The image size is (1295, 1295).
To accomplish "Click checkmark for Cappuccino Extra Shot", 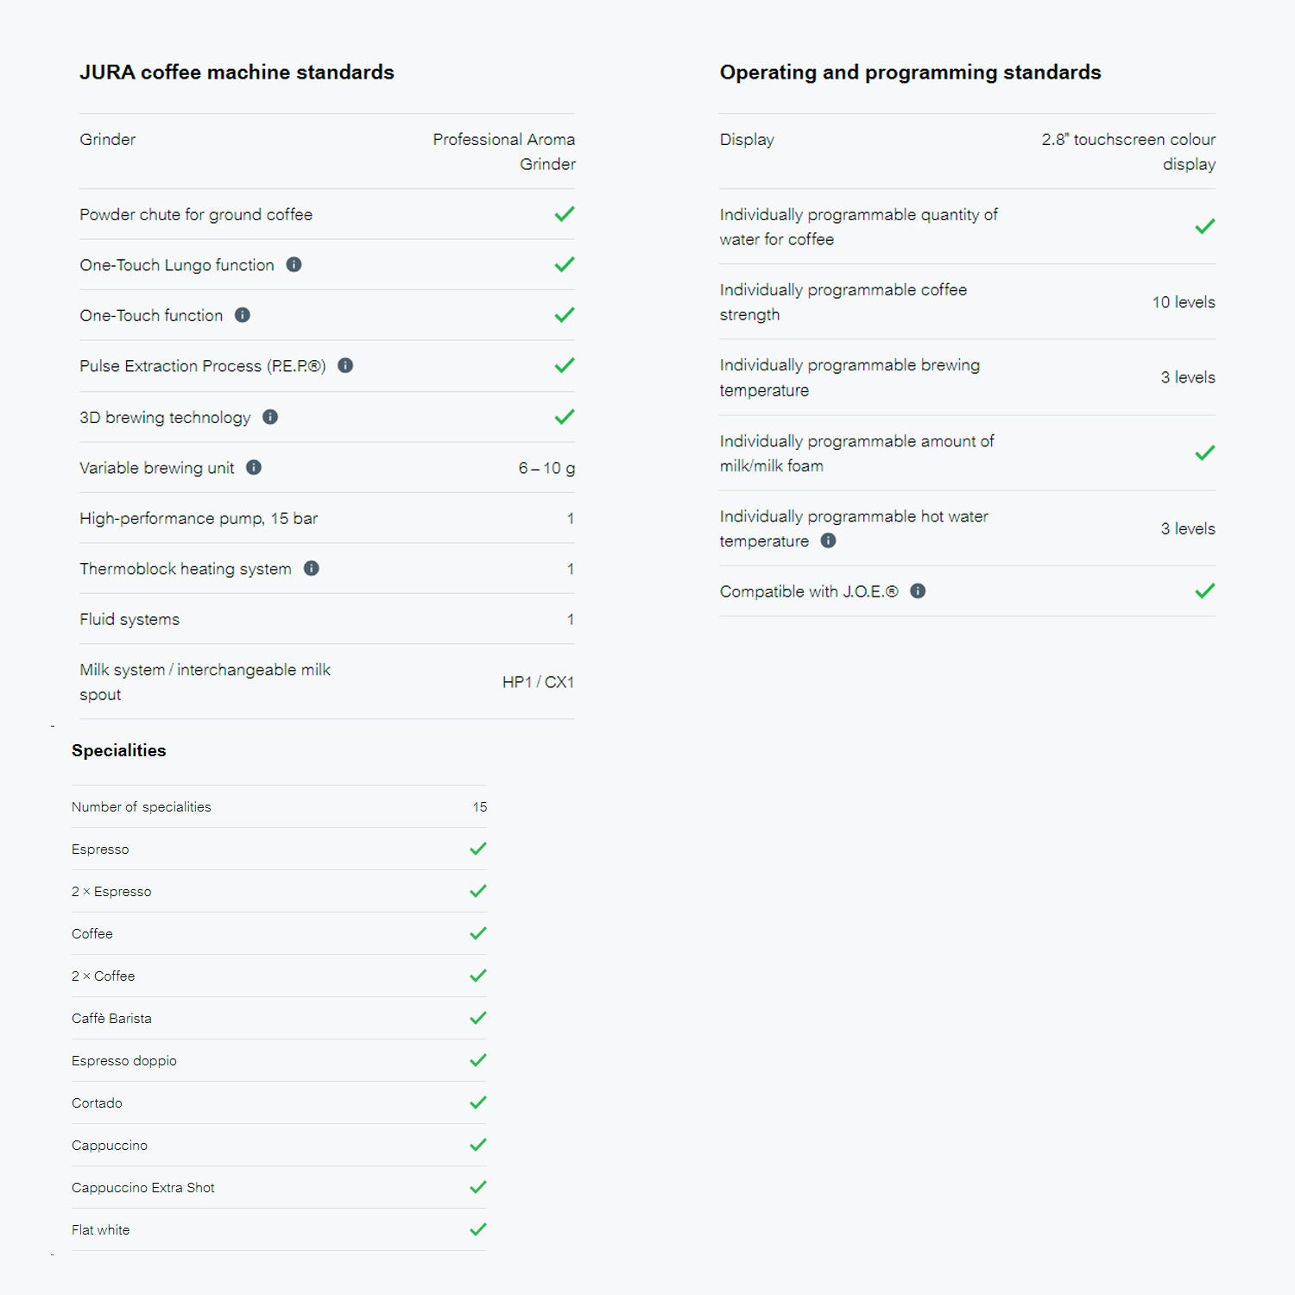I will (x=478, y=1187).
